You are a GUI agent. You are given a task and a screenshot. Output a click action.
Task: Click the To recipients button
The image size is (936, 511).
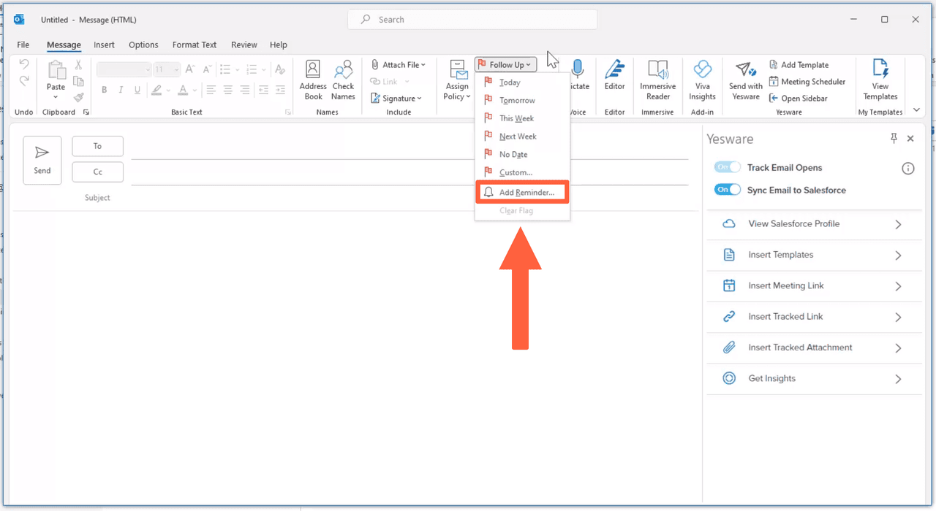pos(97,146)
